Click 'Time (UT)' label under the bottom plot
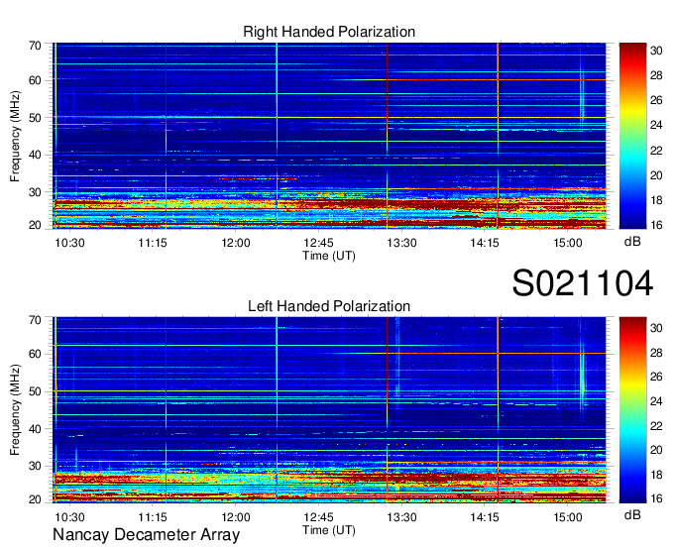The height and width of the screenshot is (547, 674). (329, 530)
